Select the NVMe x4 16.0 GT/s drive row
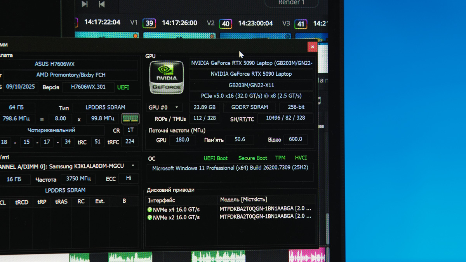 [231, 209]
